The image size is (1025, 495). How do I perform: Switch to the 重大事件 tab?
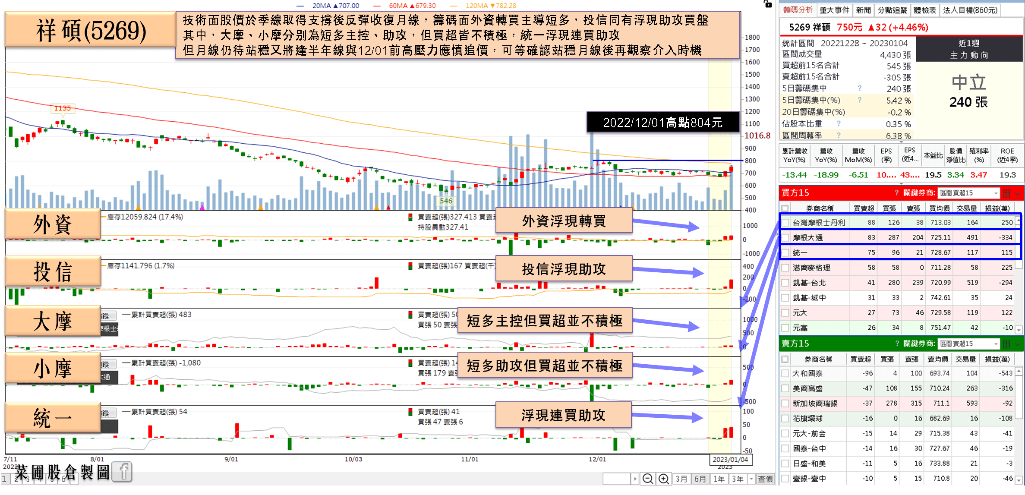[834, 10]
